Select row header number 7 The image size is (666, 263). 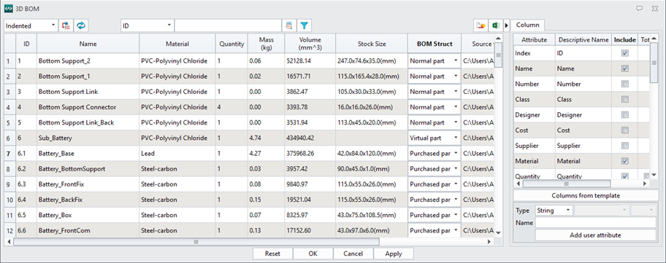point(9,153)
